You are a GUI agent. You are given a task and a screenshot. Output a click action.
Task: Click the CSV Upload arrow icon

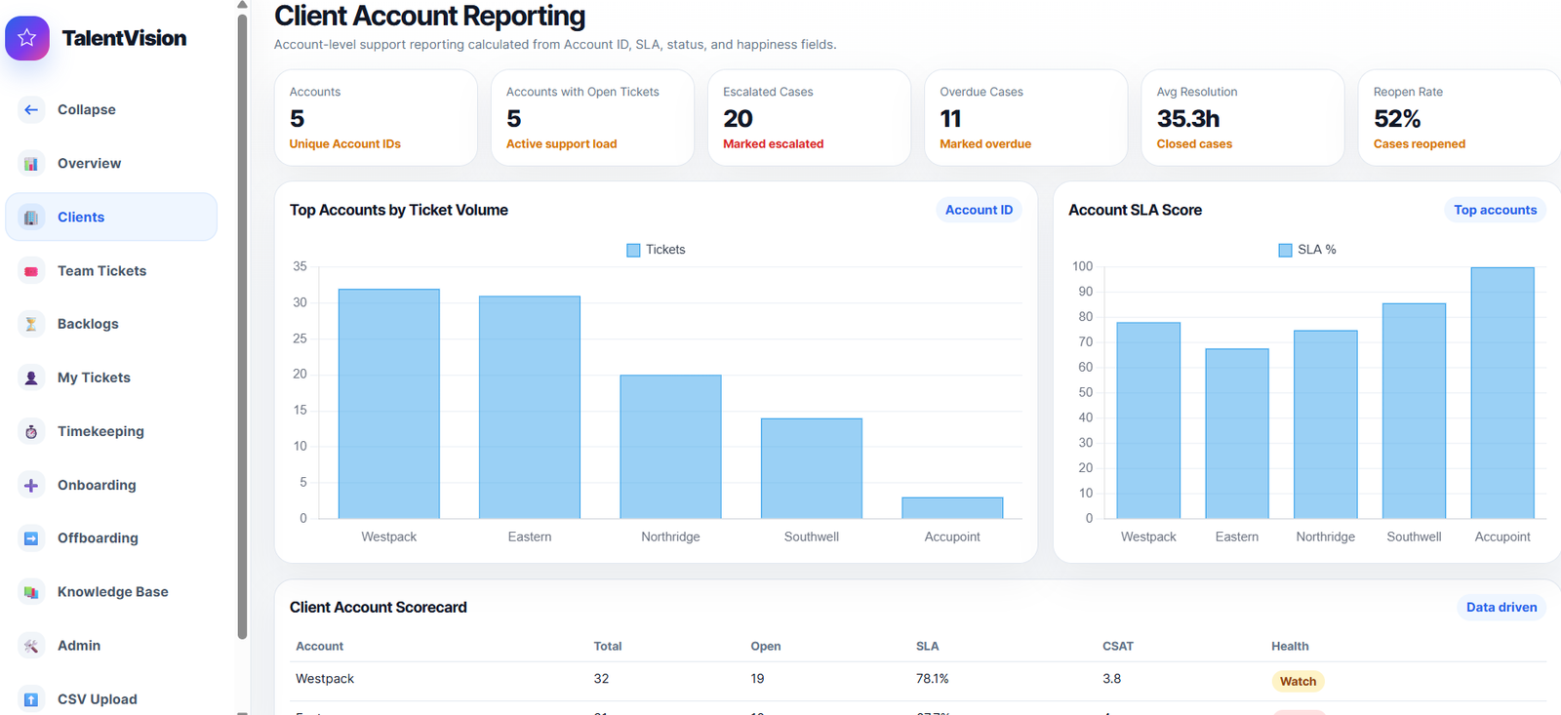31,698
